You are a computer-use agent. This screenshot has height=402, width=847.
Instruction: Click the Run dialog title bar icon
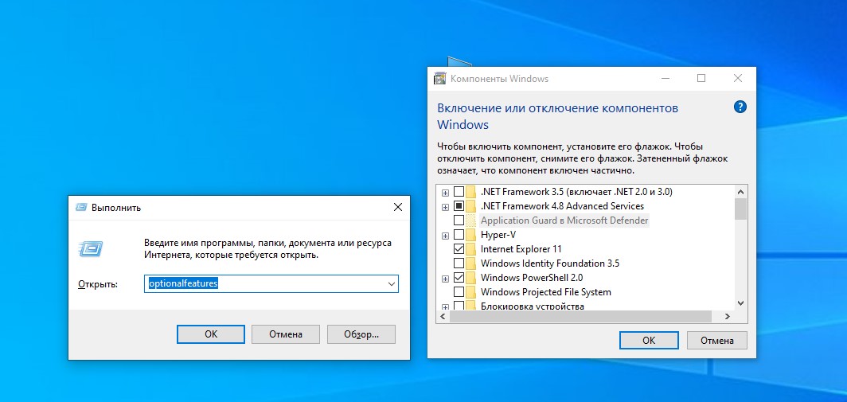click(x=81, y=208)
